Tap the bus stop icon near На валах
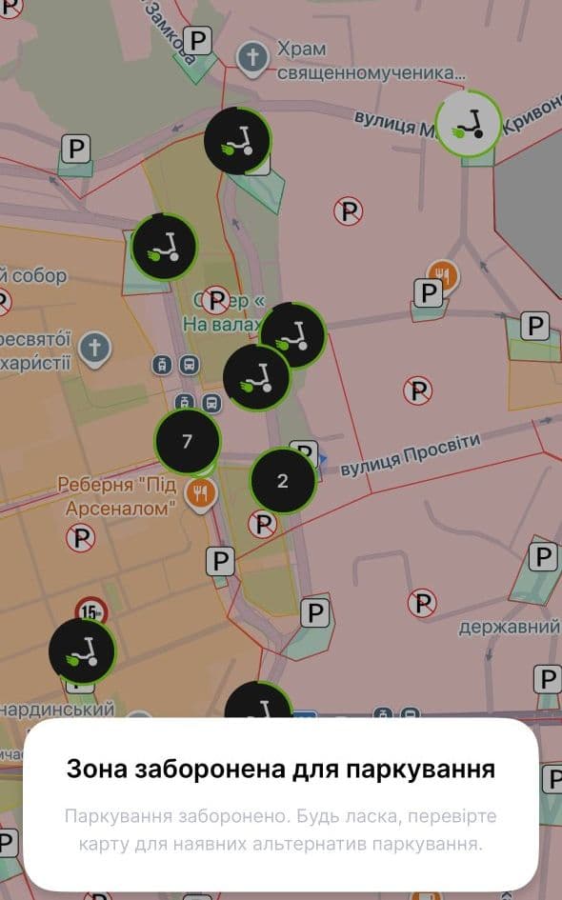Image resolution: width=562 pixels, height=900 pixels. (189, 365)
